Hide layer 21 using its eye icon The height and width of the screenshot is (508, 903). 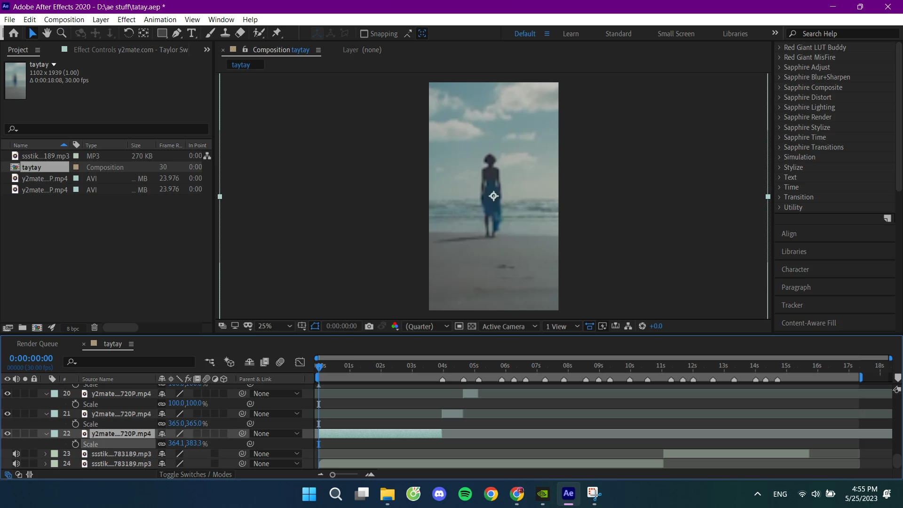tap(8, 413)
